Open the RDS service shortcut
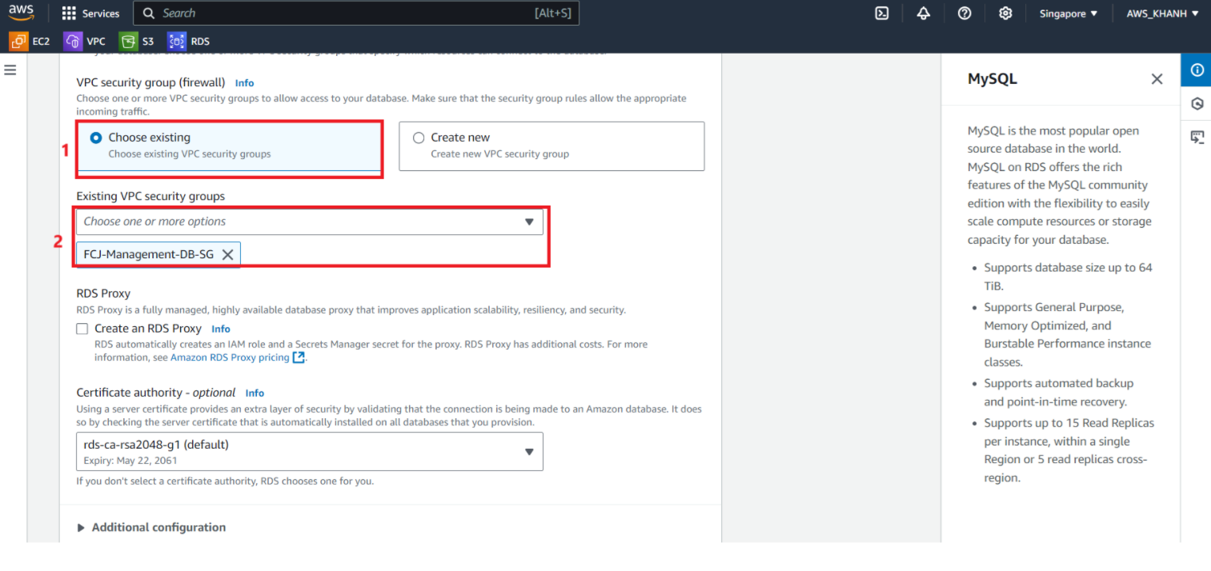 189,41
